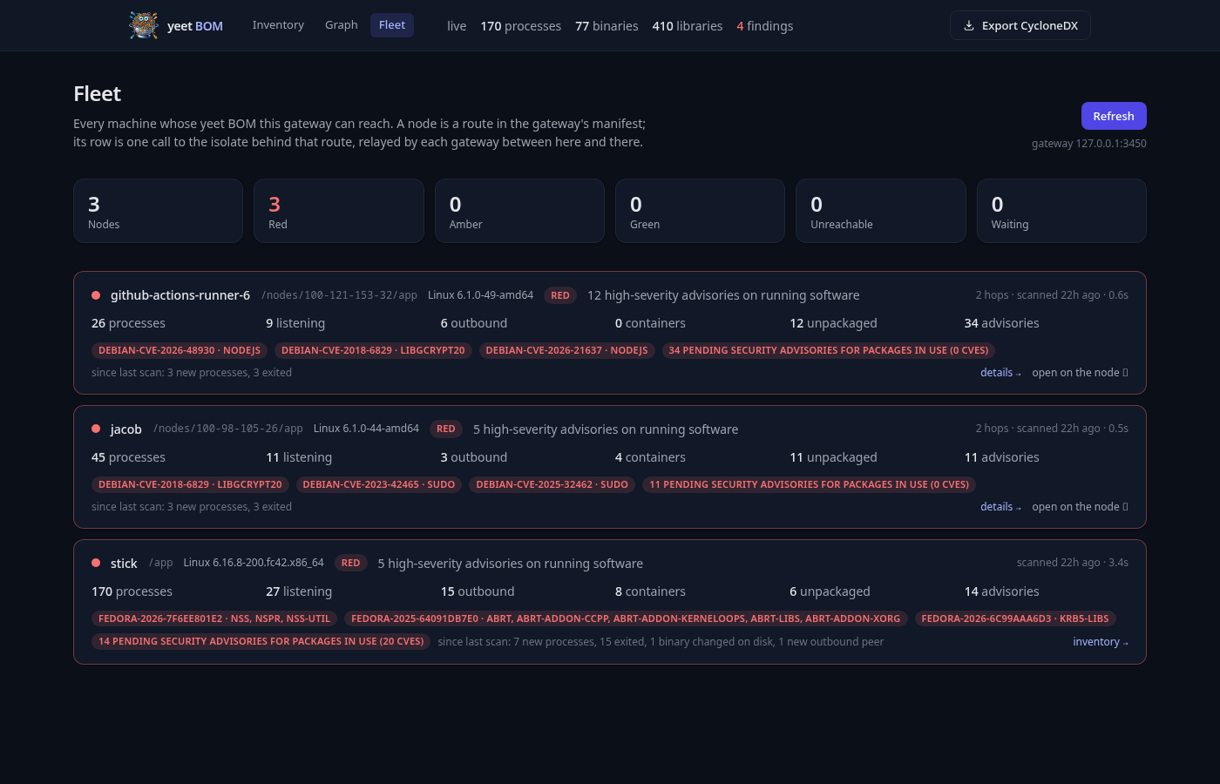Click 11 pending security advisories tag
This screenshot has height=784, width=1220.
click(810, 484)
